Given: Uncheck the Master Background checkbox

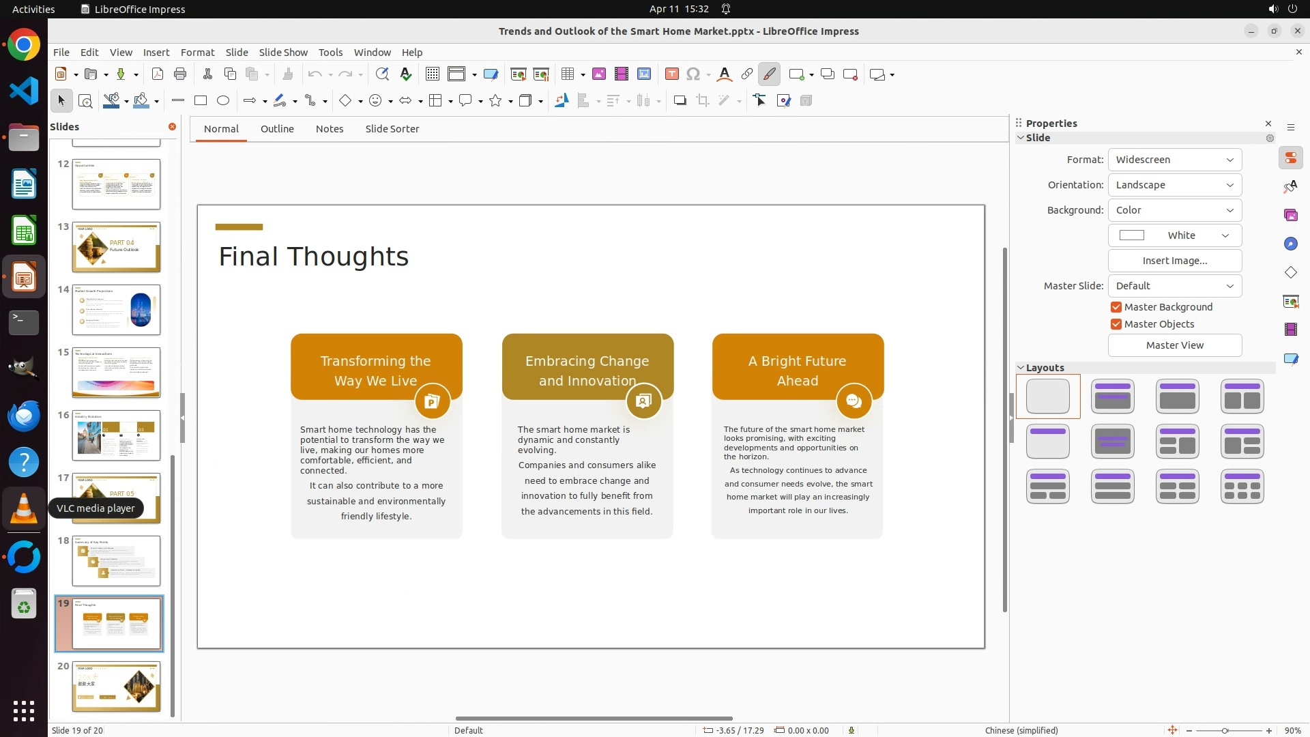Looking at the screenshot, I should [x=1116, y=307].
